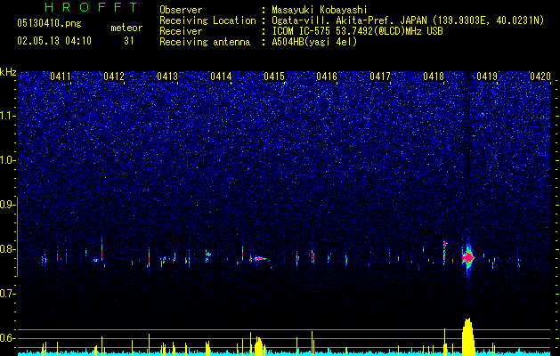Click the file name 05130410.png
The image size is (560, 356).
49,24
